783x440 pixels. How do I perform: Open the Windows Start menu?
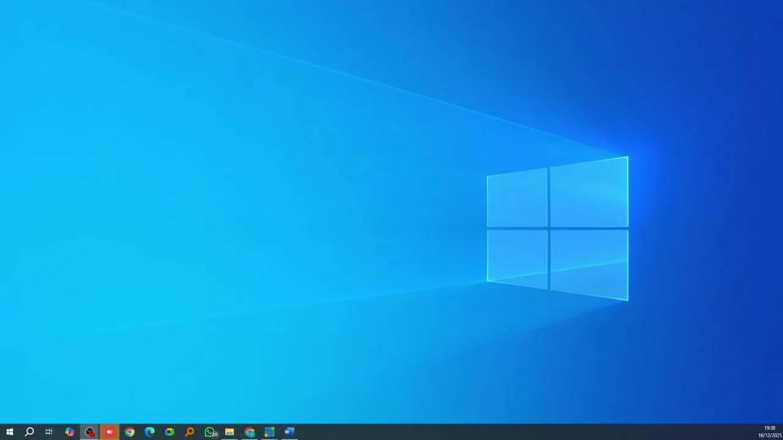10,432
